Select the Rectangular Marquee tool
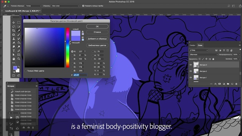 click(19, 23)
